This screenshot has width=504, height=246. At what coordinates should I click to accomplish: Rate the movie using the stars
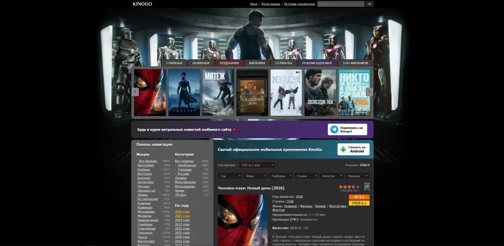coord(349,187)
